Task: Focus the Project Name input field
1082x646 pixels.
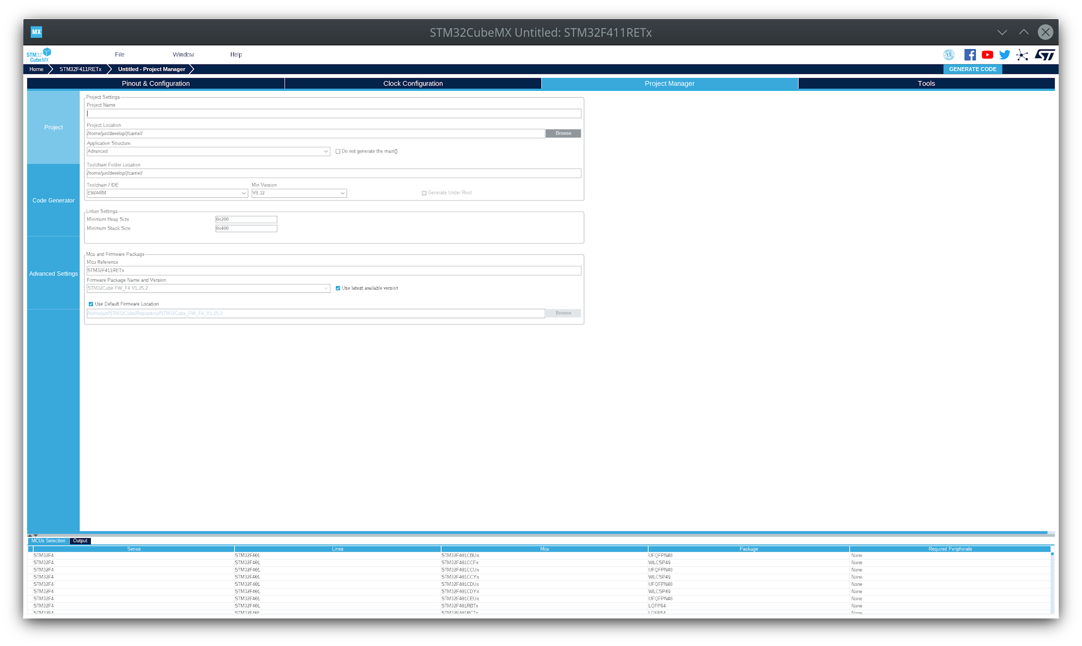Action: [334, 113]
